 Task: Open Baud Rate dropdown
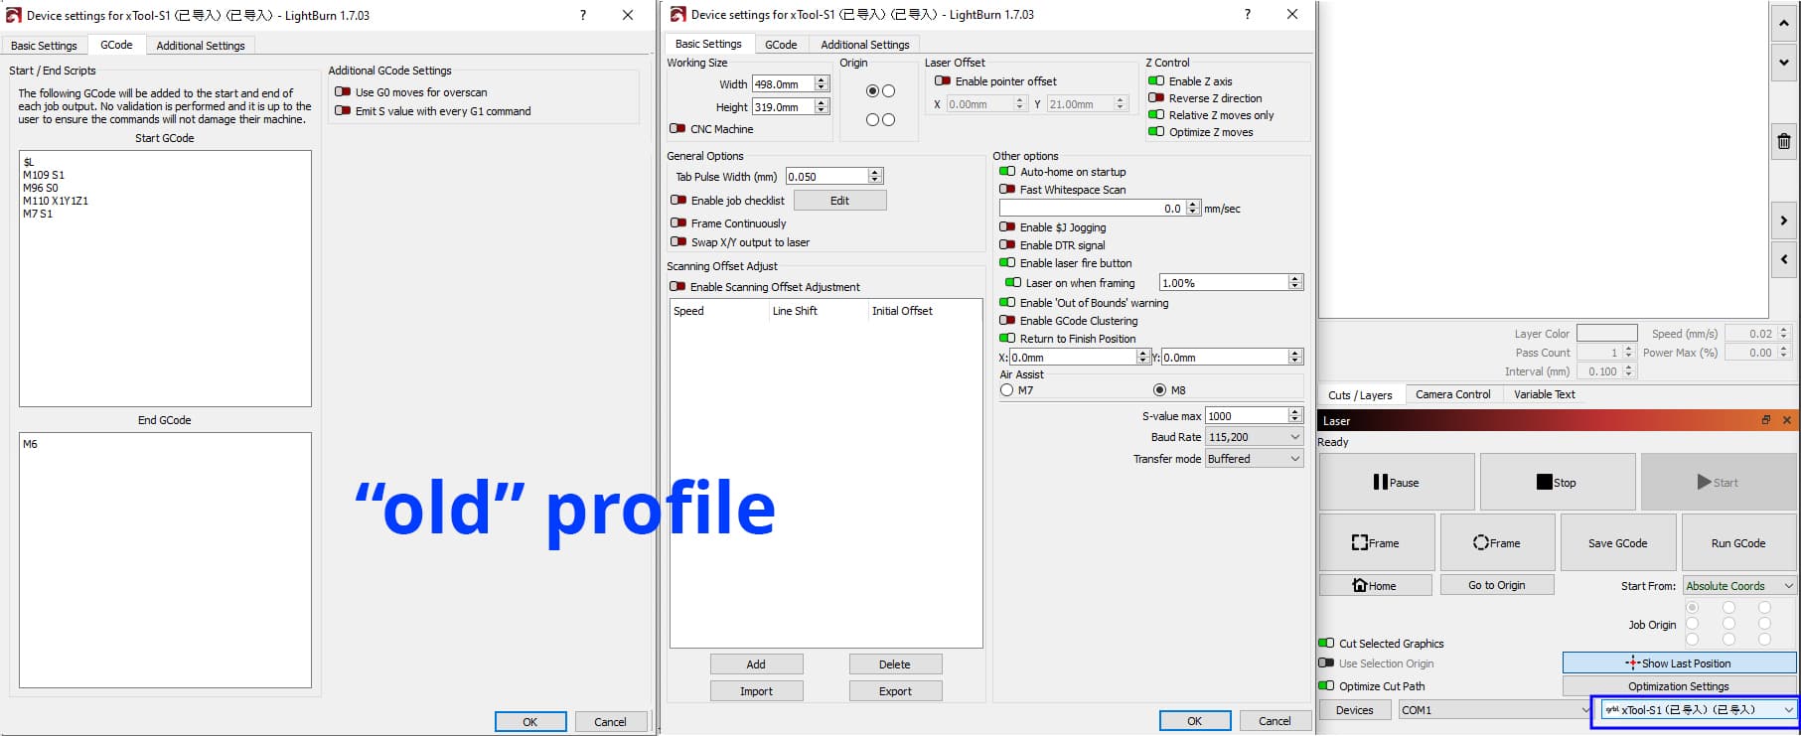(1254, 437)
